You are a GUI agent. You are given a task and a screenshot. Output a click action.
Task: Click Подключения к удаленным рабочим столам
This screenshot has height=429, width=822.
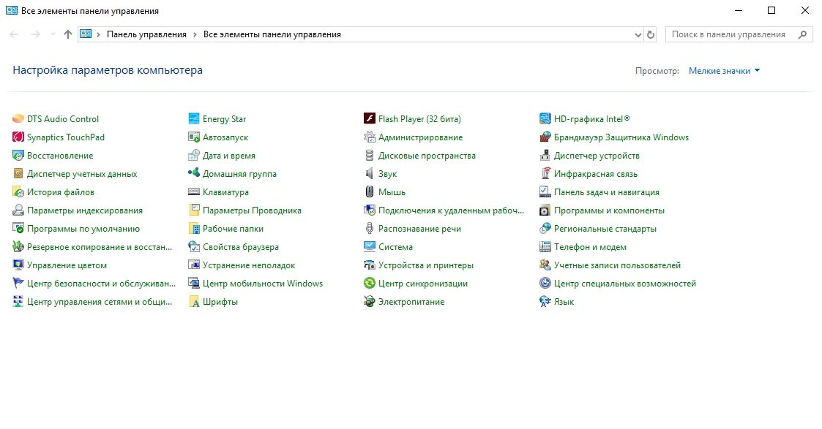452,210
